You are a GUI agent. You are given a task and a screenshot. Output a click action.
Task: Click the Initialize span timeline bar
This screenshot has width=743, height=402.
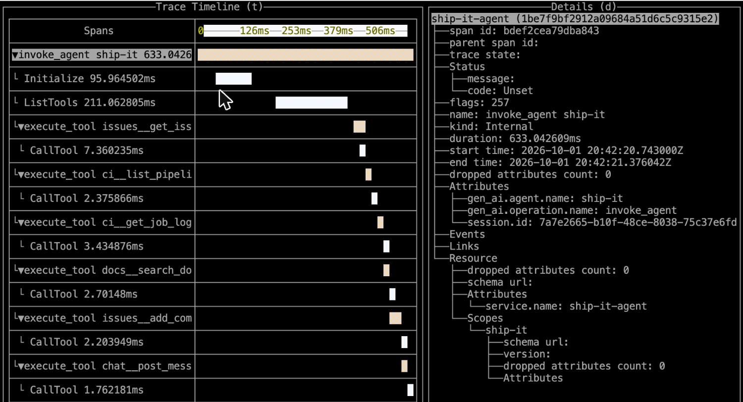[233, 79]
